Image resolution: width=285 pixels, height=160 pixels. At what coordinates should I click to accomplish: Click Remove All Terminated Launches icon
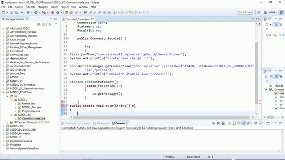tap(223, 123)
